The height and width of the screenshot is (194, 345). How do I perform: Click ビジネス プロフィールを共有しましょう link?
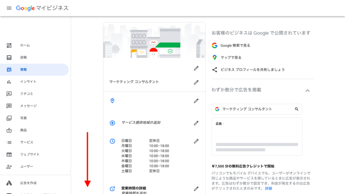click(252, 70)
